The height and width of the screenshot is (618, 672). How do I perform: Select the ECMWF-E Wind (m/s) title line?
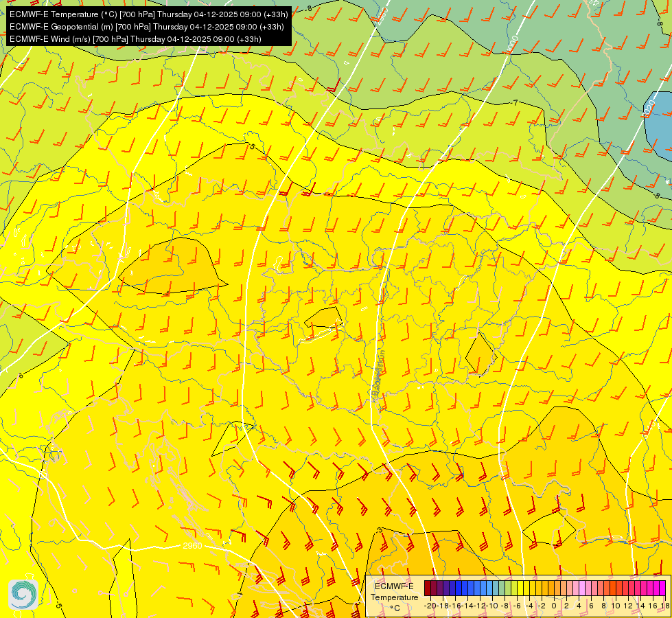[x=135, y=39]
